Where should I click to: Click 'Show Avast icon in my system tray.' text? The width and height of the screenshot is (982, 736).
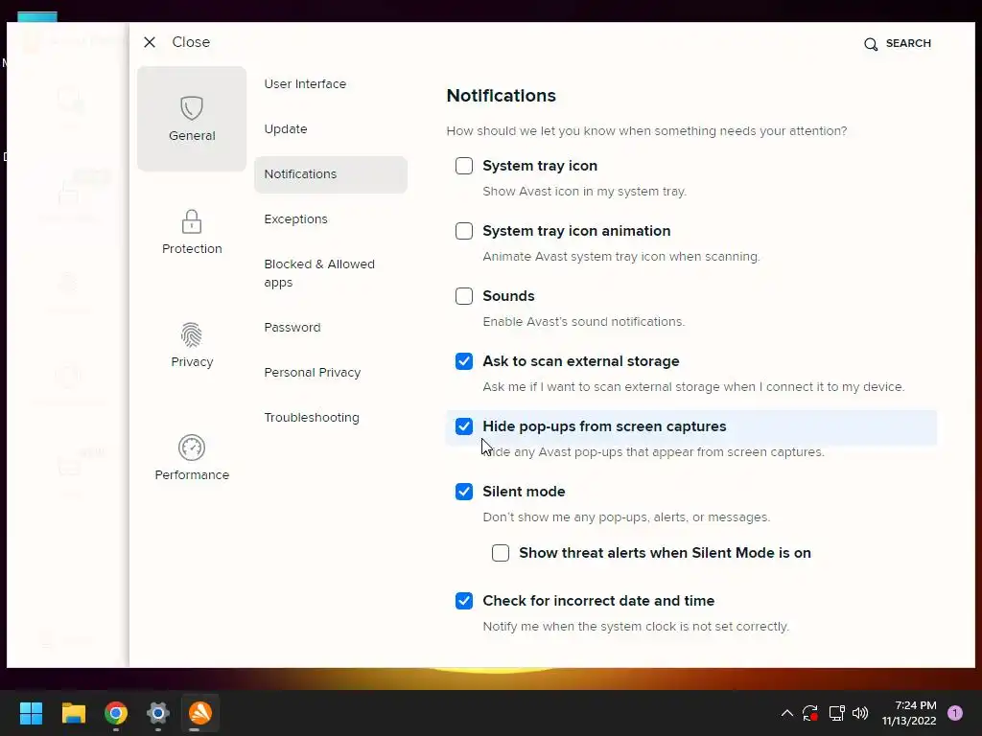point(584,192)
